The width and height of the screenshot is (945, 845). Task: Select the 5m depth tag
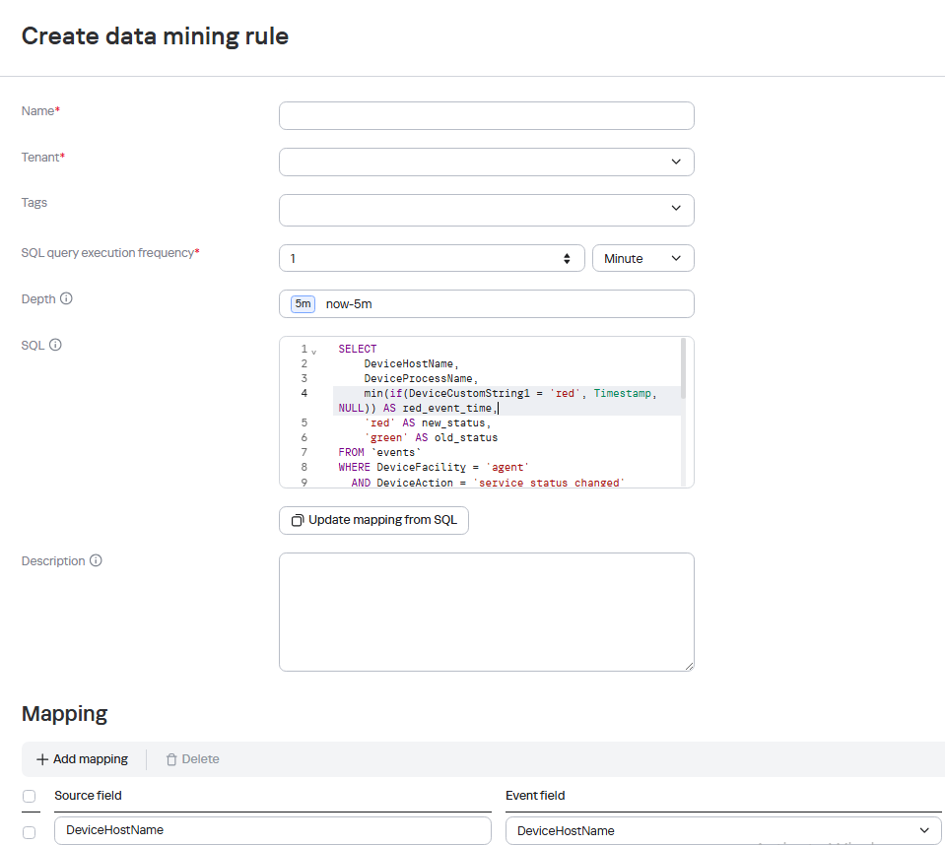coord(304,304)
